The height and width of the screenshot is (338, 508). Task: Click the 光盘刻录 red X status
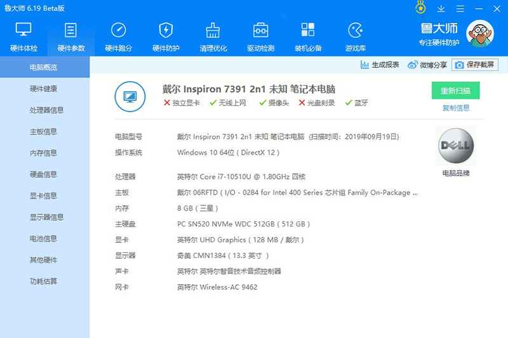coord(316,103)
